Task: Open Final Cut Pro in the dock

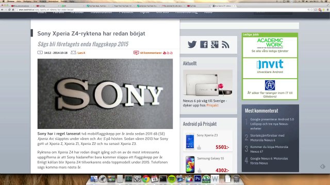Action: pos(189,179)
